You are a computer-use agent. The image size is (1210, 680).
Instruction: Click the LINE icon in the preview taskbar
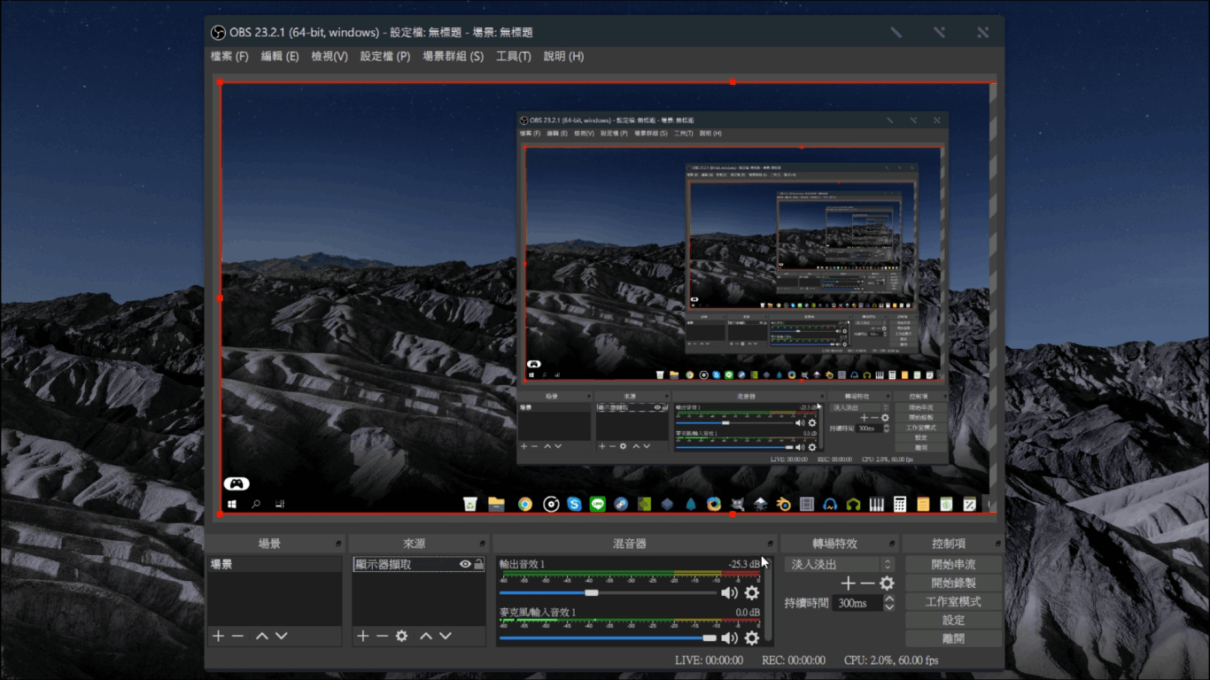(598, 504)
